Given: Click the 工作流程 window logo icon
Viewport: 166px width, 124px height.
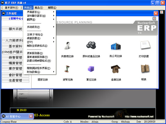Looking at the screenshot, I should (x=4, y=13).
